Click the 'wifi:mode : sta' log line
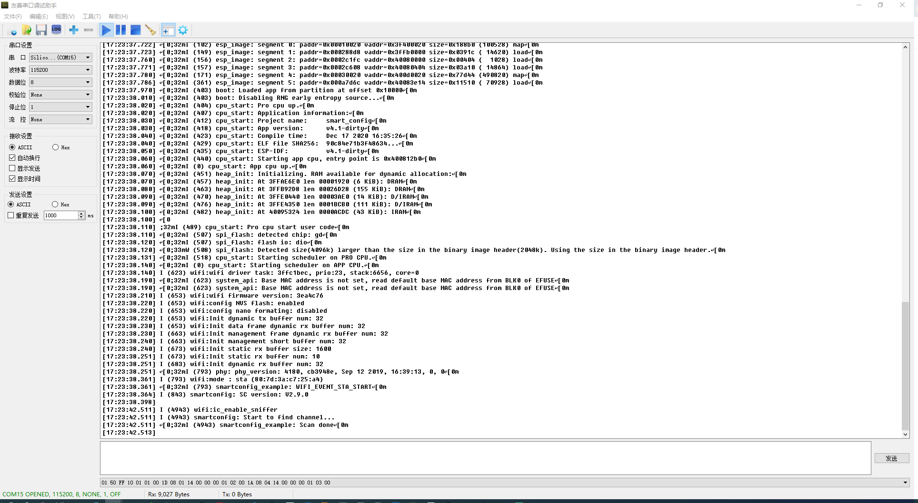 click(x=213, y=379)
